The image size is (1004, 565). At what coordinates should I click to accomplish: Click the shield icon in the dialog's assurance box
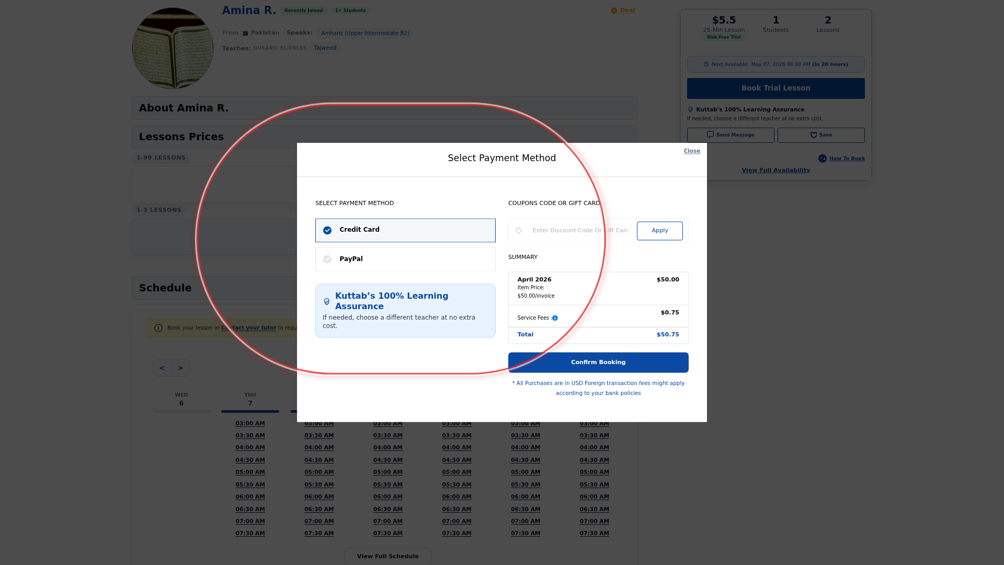click(327, 302)
